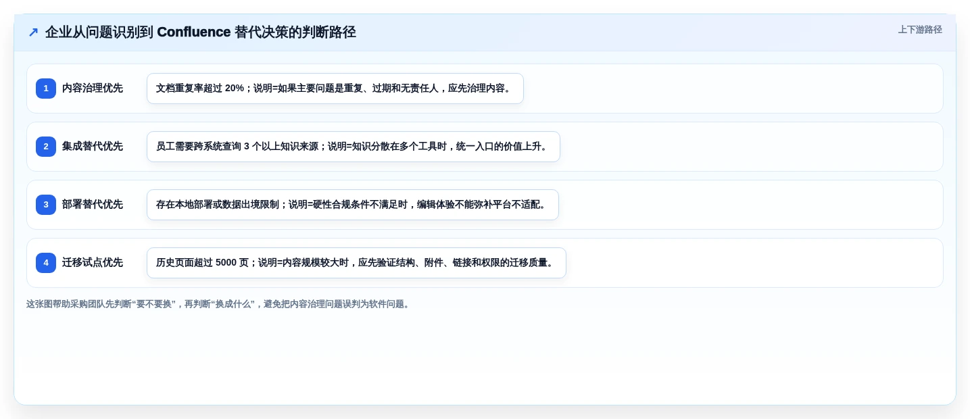Click the 迁移试点优先 label
Screen dimensions: 970x419
(93, 263)
